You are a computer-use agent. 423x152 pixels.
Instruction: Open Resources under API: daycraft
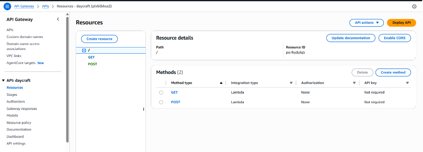[x=14, y=88]
